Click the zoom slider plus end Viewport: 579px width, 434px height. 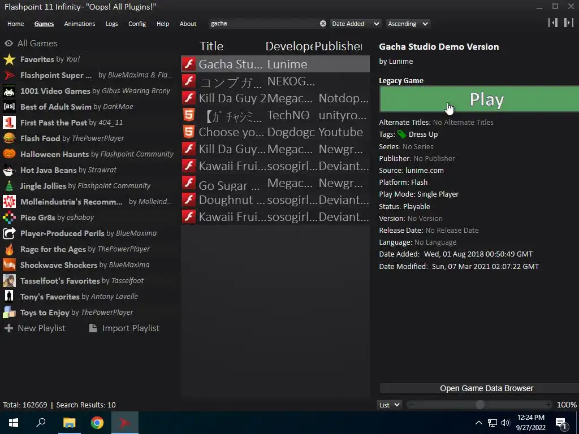548,405
